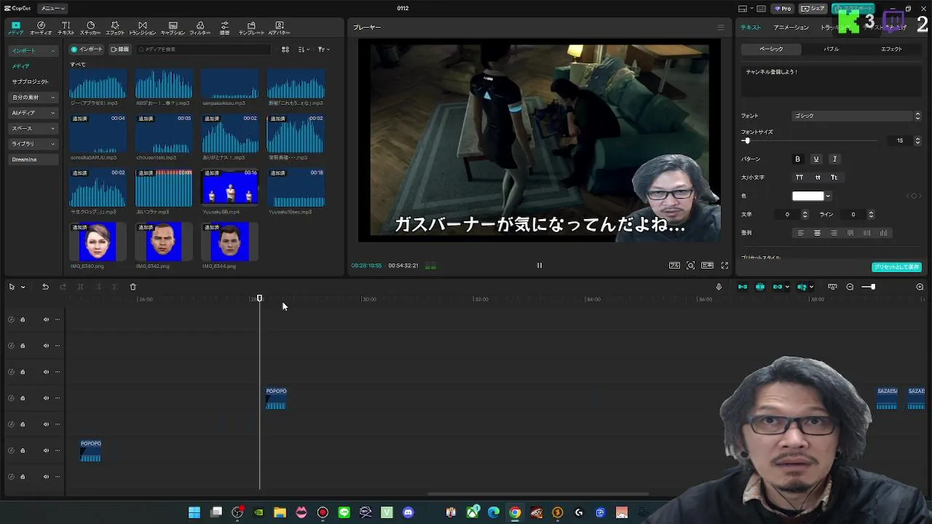Viewport: 932px width, 524px height.
Task: Open the エフェクト panel in the top toolbar
Action: pos(115,28)
